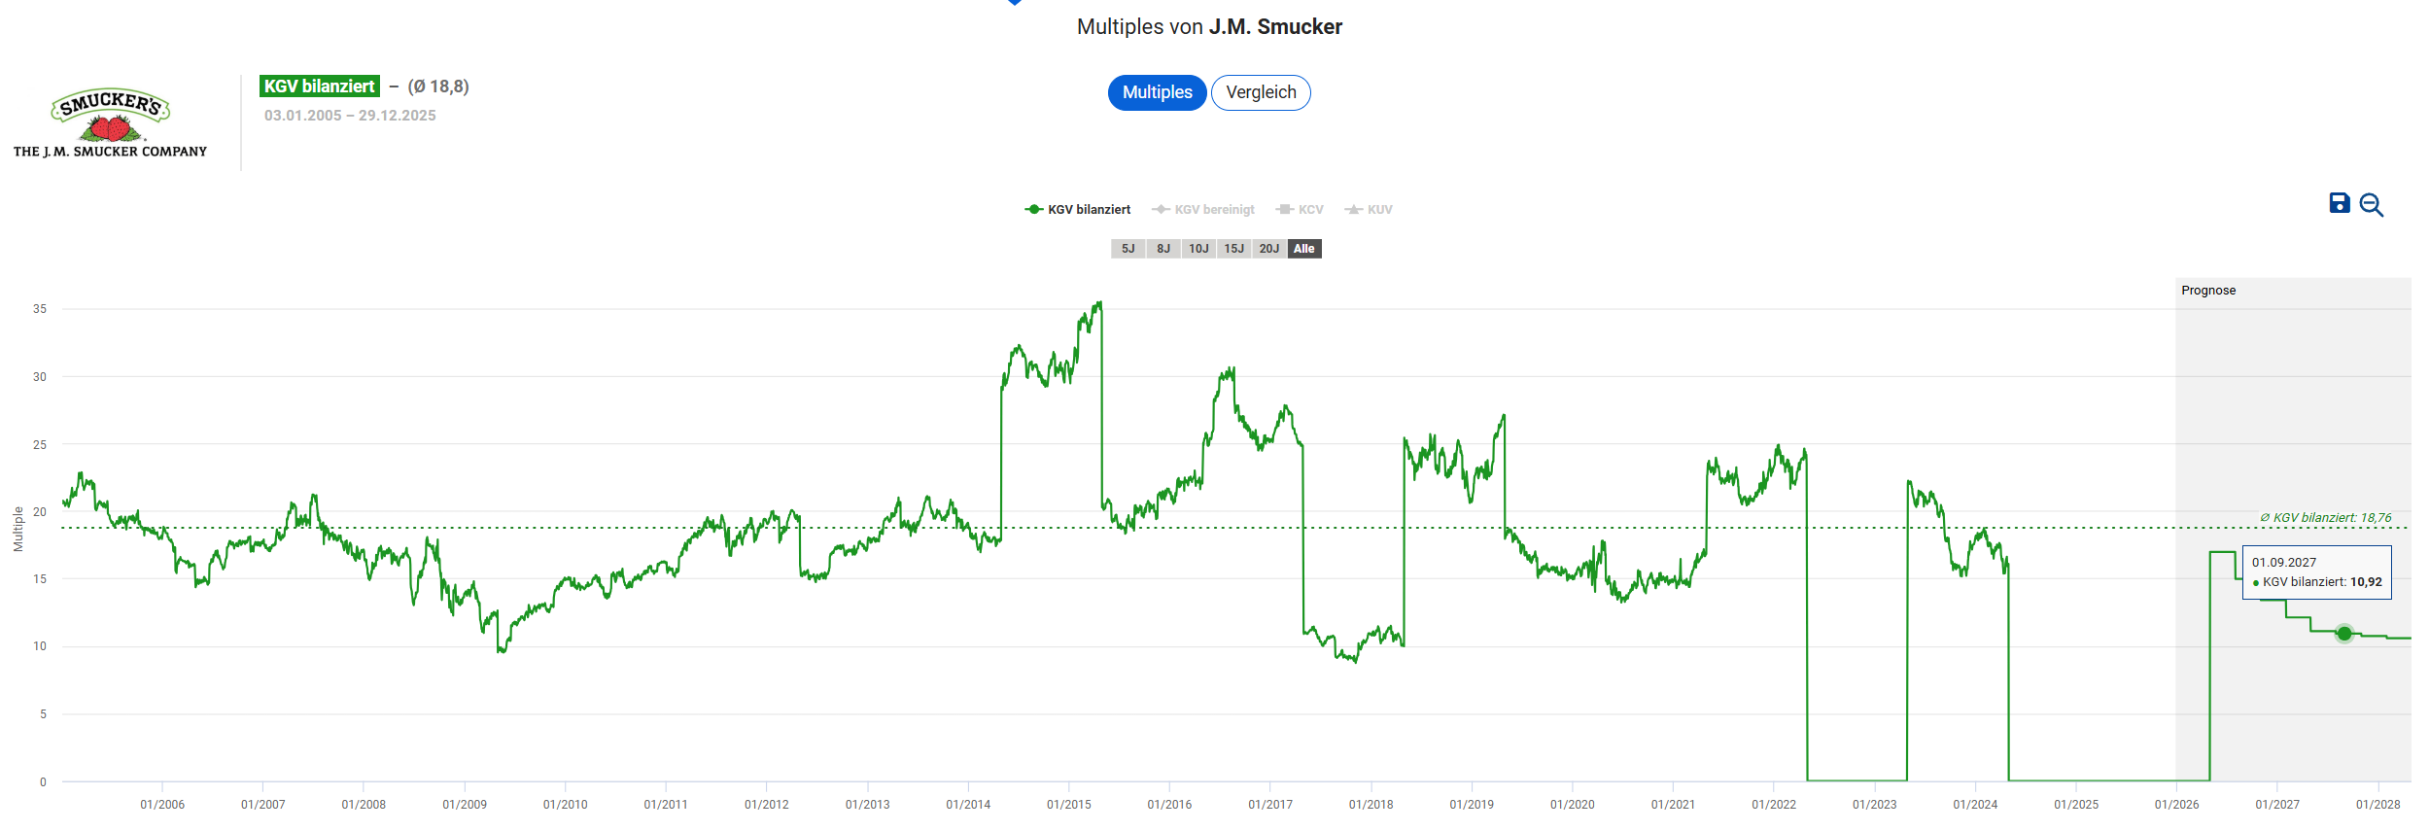
Task: Switch to the Multiples tab
Action: coord(1157,92)
